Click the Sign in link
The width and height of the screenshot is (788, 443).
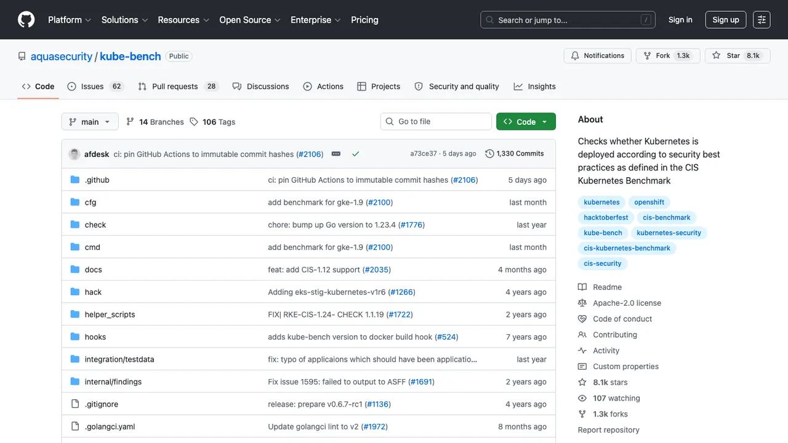pos(680,20)
